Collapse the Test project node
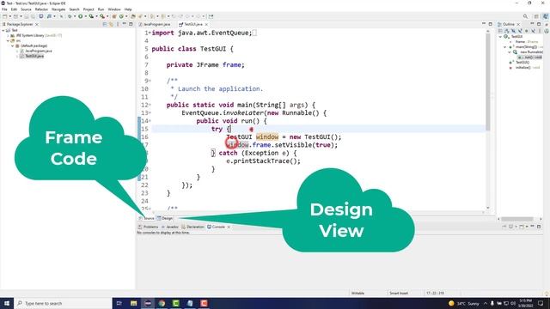 pos(3,31)
